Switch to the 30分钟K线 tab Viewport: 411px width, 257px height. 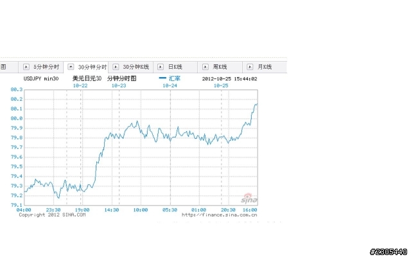[x=131, y=67]
